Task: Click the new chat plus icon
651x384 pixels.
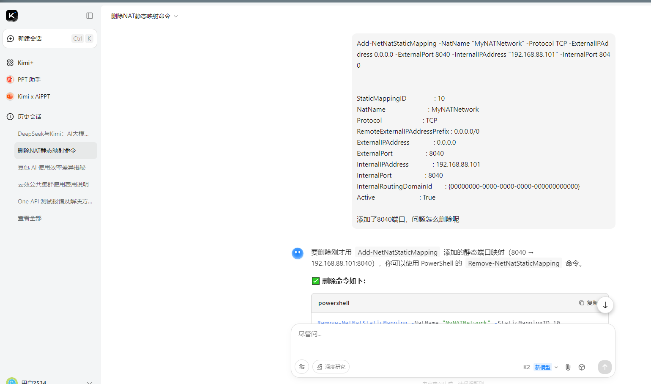Action: (x=11, y=38)
